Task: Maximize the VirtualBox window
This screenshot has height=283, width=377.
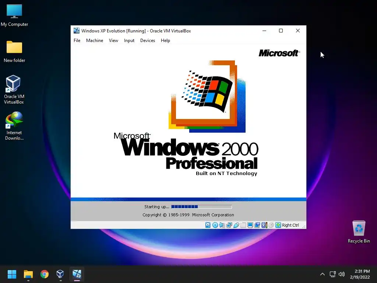Action: pyautogui.click(x=281, y=31)
